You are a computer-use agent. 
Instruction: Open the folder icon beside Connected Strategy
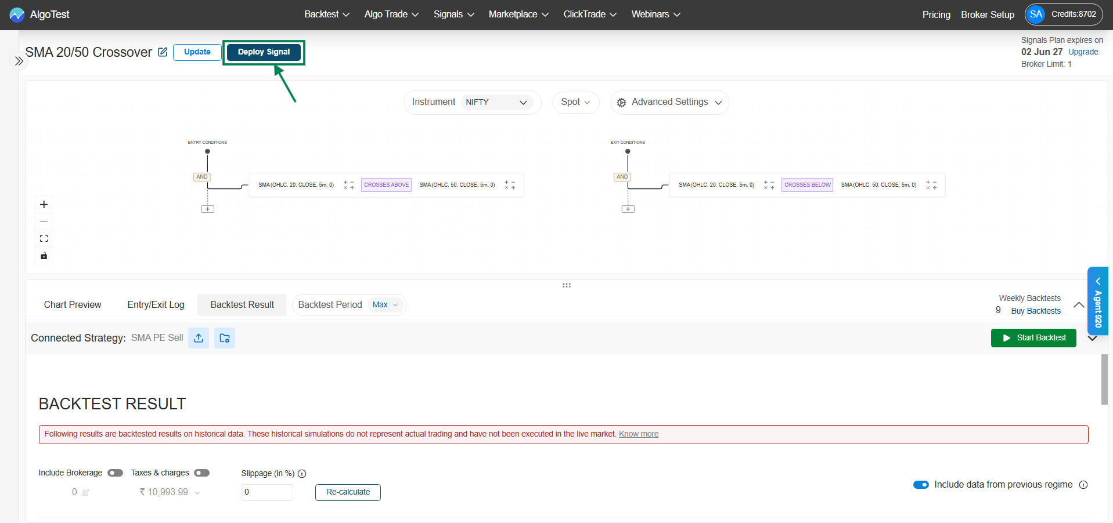[x=225, y=338]
